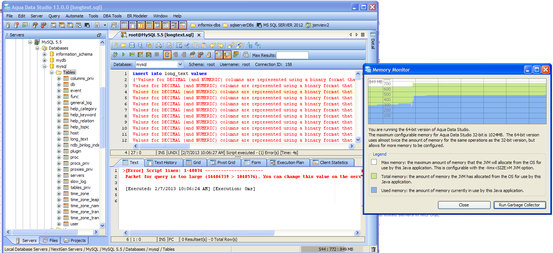Collapse the mysql database node
Viewport: 553px width, 253px height.
pos(44,66)
